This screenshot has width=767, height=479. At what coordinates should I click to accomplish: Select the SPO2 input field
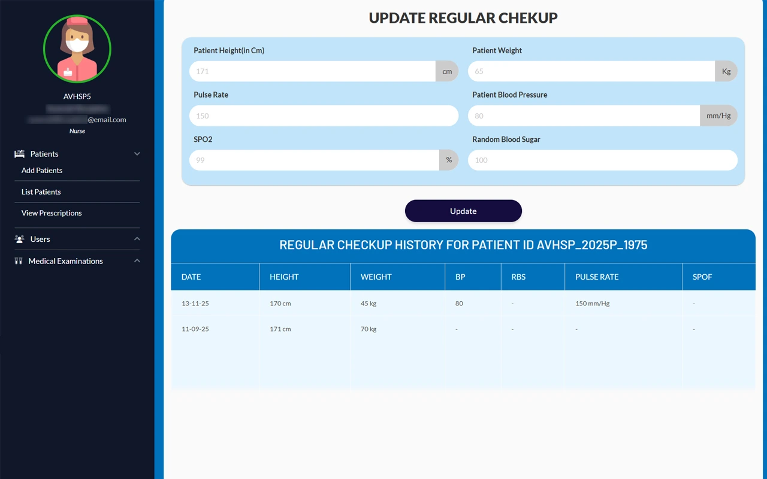point(314,160)
